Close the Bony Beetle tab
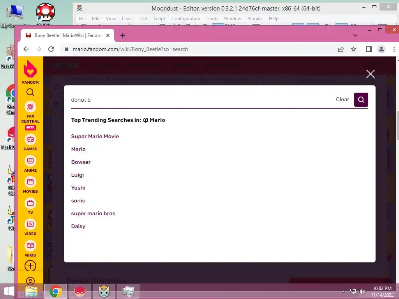This screenshot has height=299, width=399. (x=108, y=35)
